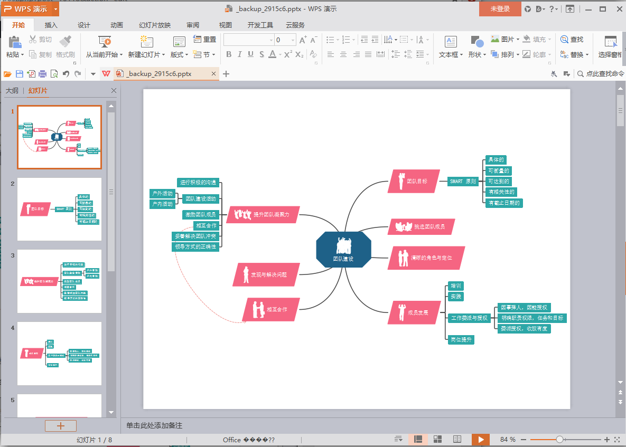Image resolution: width=626 pixels, height=447 pixels.
Task: Click the add slide plus button below thumbnails
Action: [61, 426]
